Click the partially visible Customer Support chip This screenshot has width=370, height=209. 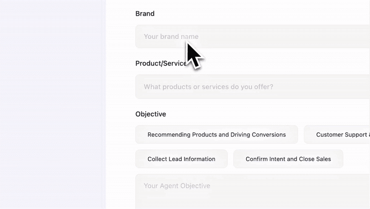(x=337, y=135)
